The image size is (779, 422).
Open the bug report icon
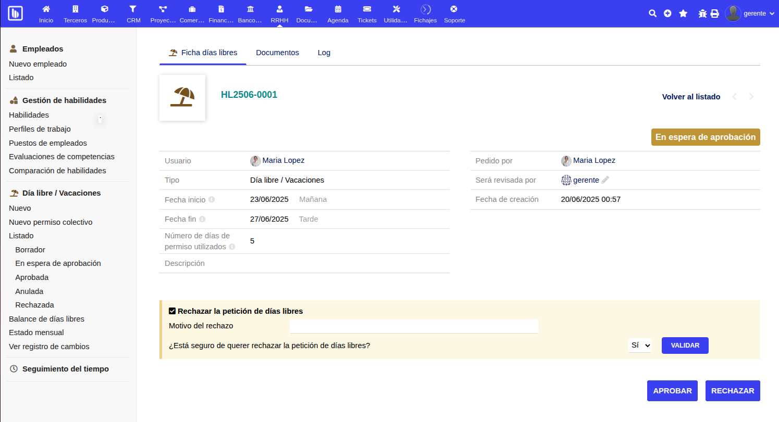point(702,14)
